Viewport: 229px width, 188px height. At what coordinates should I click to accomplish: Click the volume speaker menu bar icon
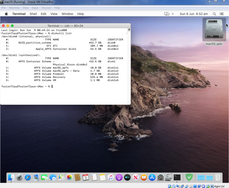(x=173, y=14)
